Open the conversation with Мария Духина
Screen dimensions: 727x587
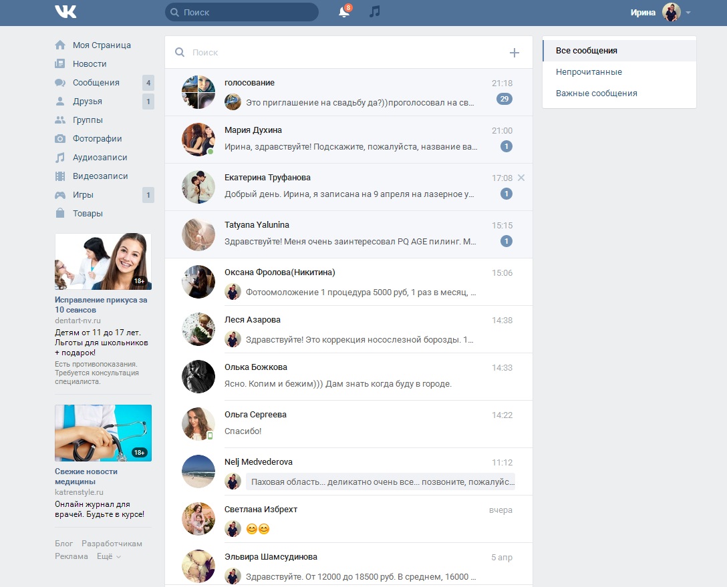click(349, 140)
